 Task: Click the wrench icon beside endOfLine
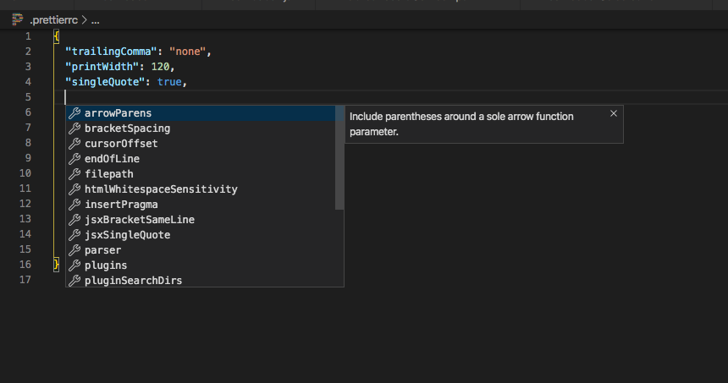click(74, 159)
